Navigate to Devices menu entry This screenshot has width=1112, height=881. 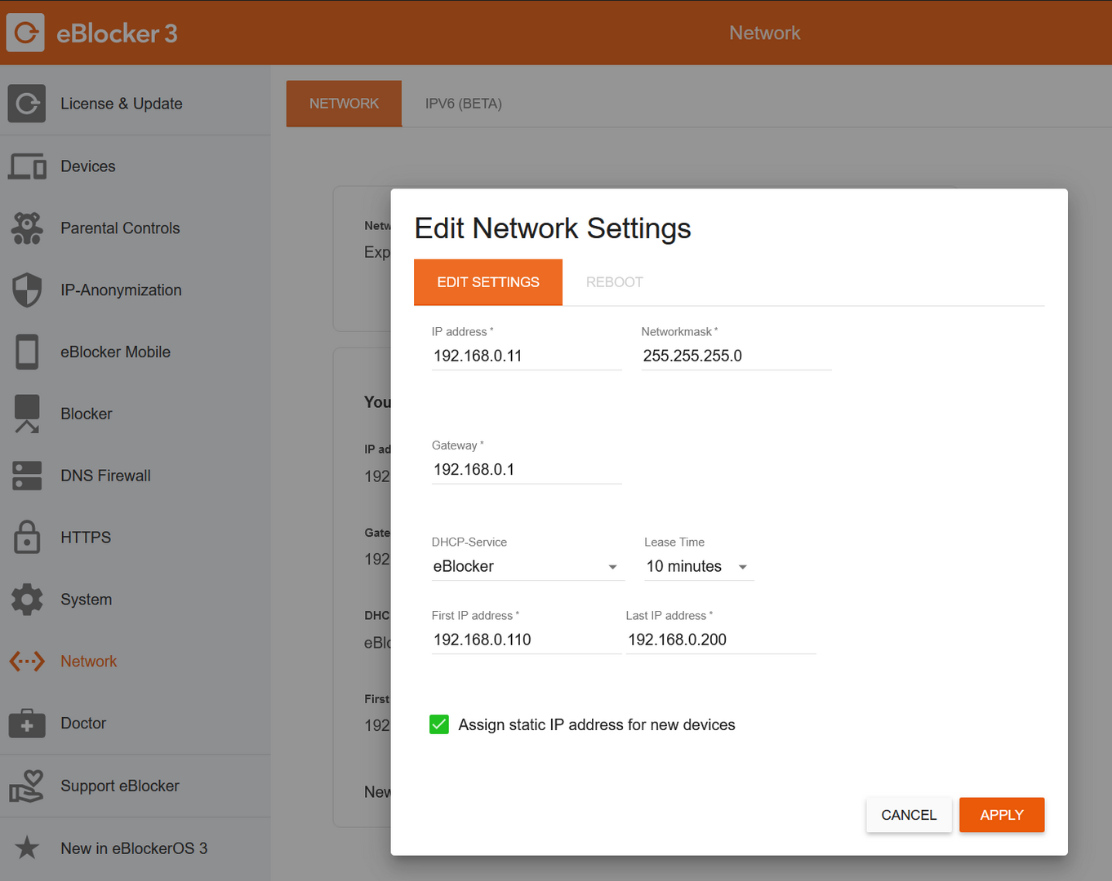click(x=88, y=166)
